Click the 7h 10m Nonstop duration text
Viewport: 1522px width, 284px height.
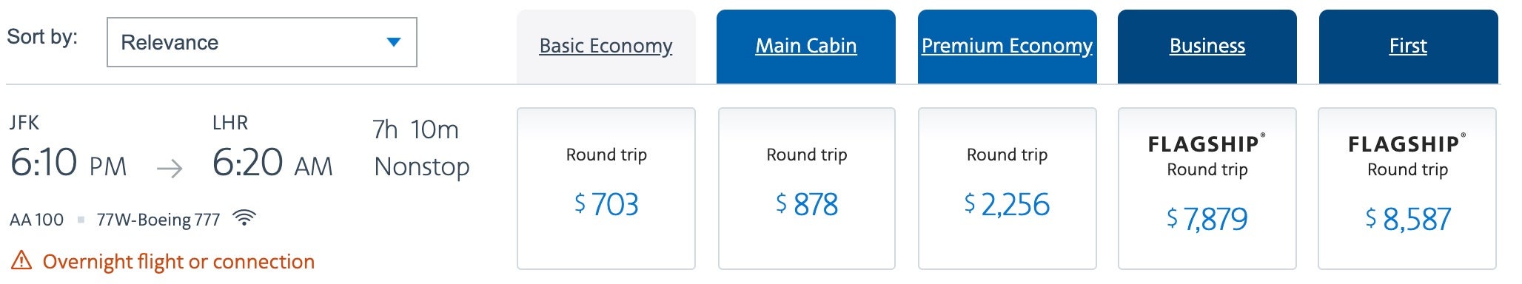[421, 148]
